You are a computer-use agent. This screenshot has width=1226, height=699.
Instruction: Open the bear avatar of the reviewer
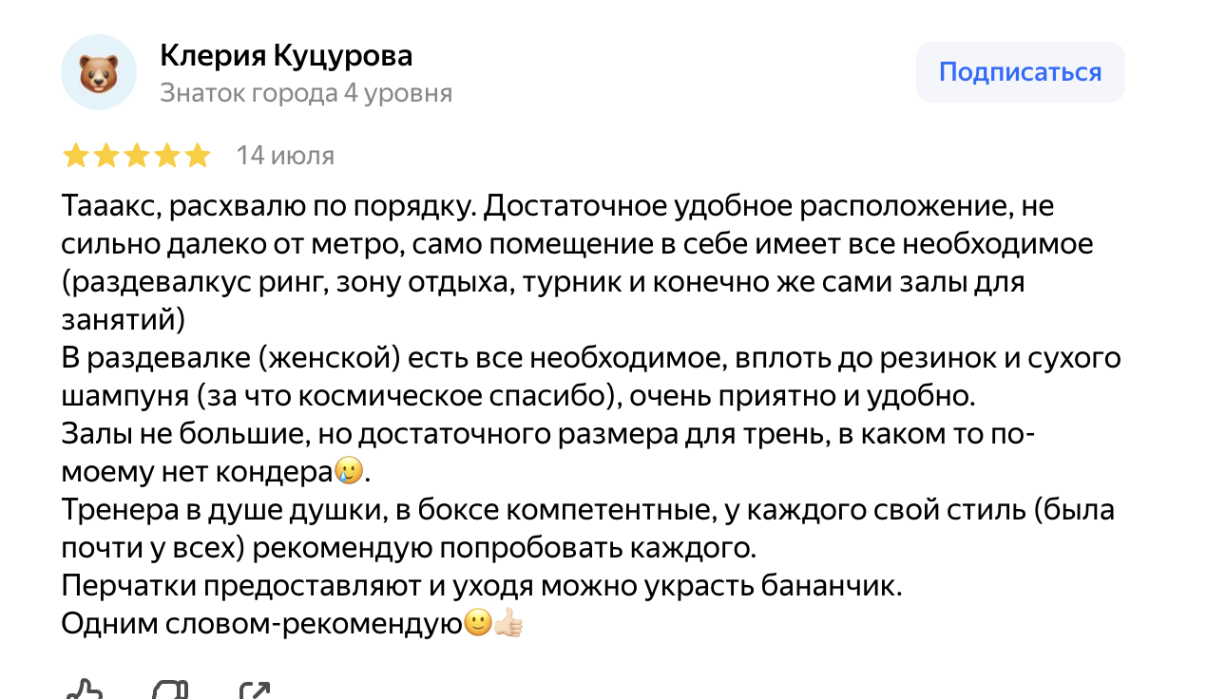99,72
